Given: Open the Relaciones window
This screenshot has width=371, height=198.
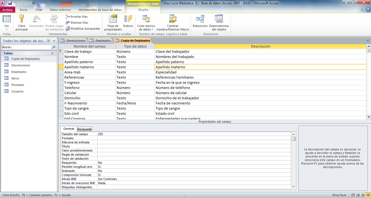Looking at the screenshot, I should tap(200, 19).
